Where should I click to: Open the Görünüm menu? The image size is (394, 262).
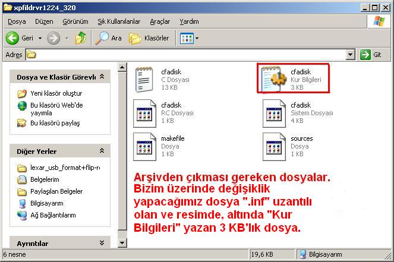(75, 21)
